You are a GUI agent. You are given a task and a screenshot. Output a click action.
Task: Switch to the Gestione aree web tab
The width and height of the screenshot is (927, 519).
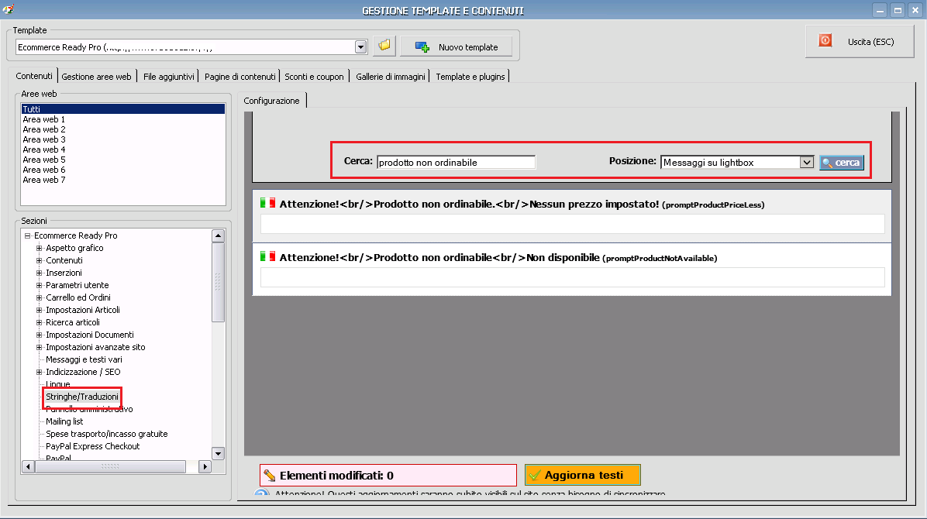pos(96,77)
